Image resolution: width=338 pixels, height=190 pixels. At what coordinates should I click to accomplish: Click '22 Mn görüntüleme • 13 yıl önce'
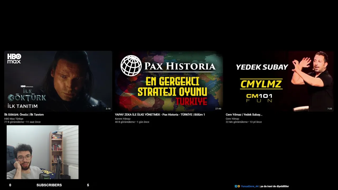point(244,122)
